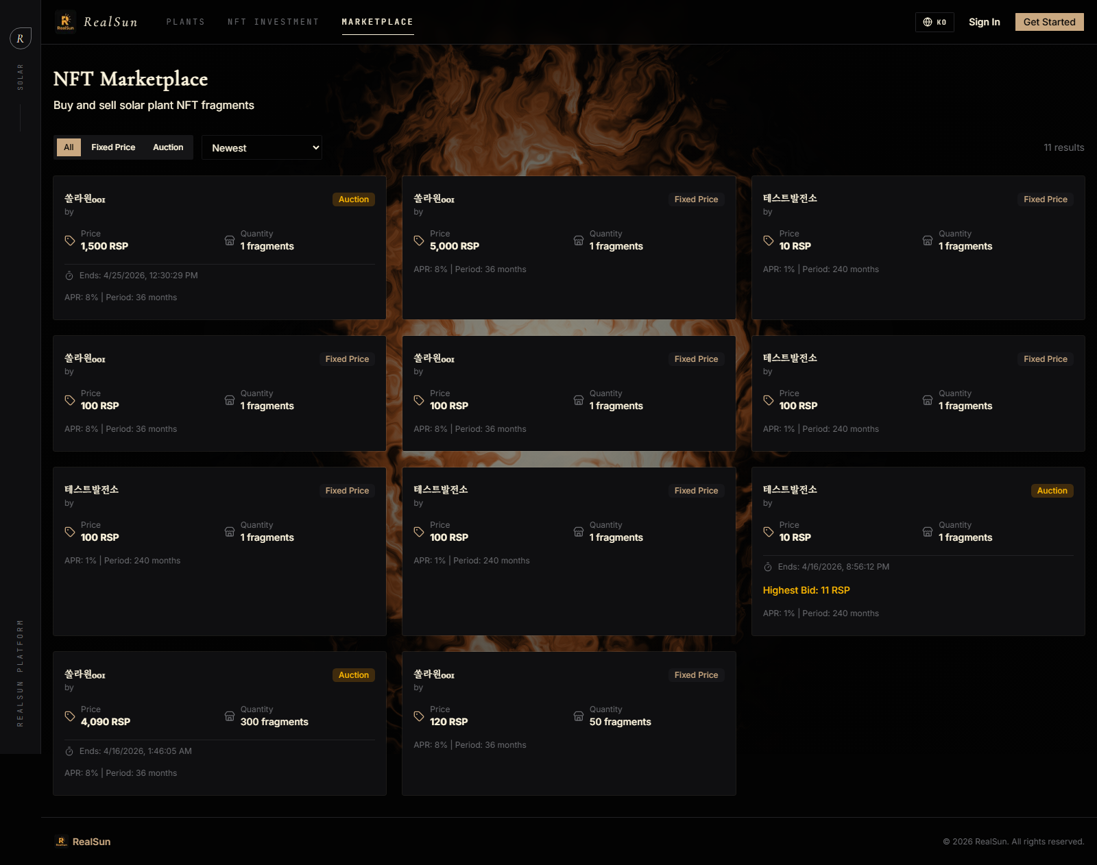This screenshot has height=865, width=1097.
Task: Click the RealSun logo in footer
Action: (61, 842)
